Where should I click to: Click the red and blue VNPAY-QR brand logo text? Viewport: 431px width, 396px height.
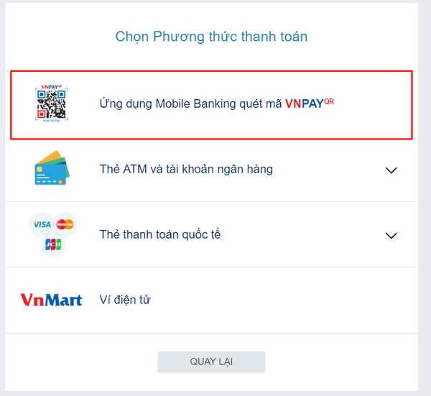pyautogui.click(x=310, y=103)
